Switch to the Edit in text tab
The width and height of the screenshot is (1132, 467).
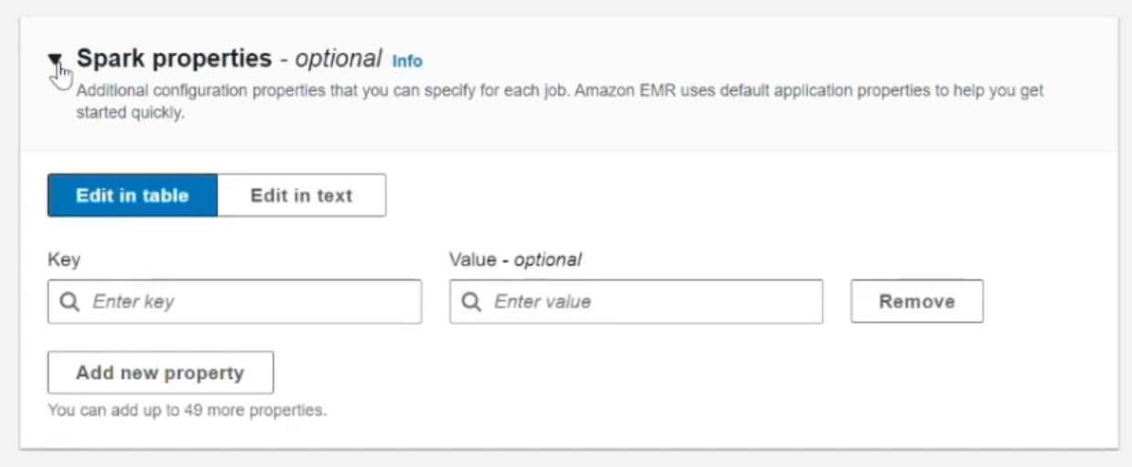click(x=301, y=196)
